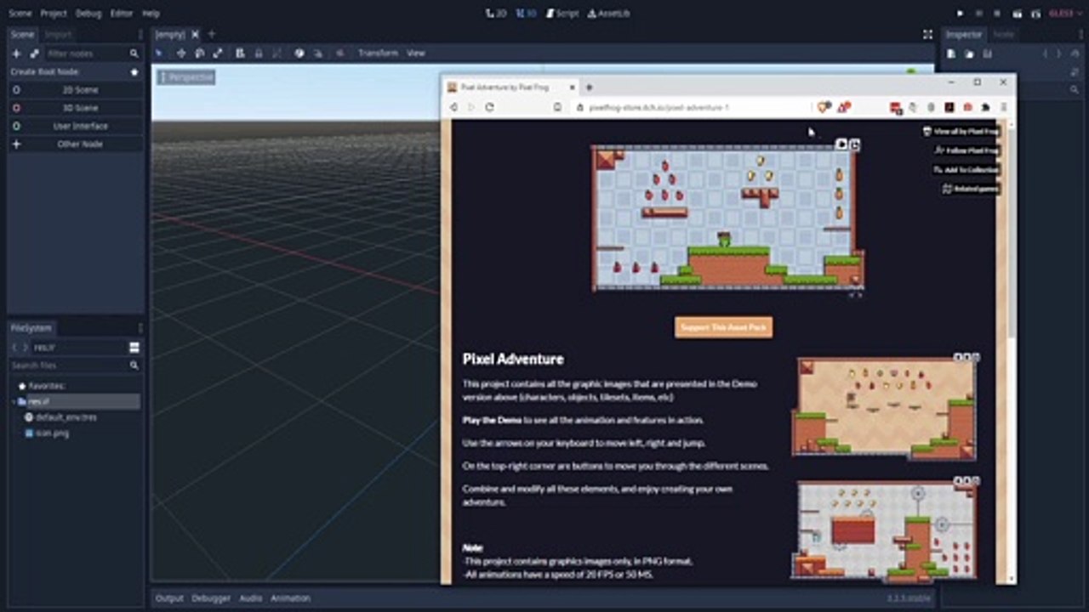
Task: Select the Scene dock tab
Action: click(22, 34)
